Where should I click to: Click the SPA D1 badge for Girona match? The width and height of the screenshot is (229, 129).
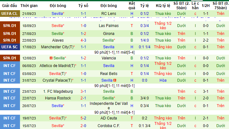click(10, 33)
